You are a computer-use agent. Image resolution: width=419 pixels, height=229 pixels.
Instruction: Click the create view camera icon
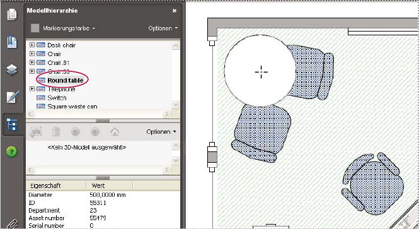pyautogui.click(x=36, y=132)
